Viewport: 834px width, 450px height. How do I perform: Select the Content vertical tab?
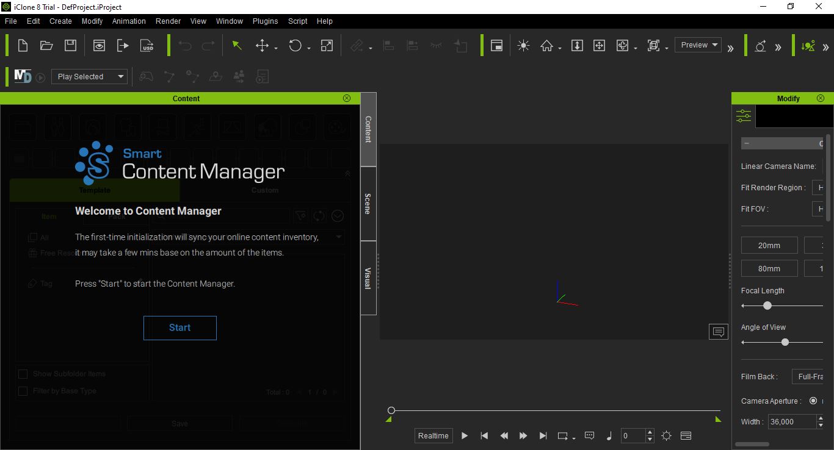[368, 129]
